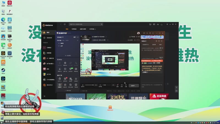Click the WeGame search field
Viewport: 220px width, 124px height.
point(86,24)
